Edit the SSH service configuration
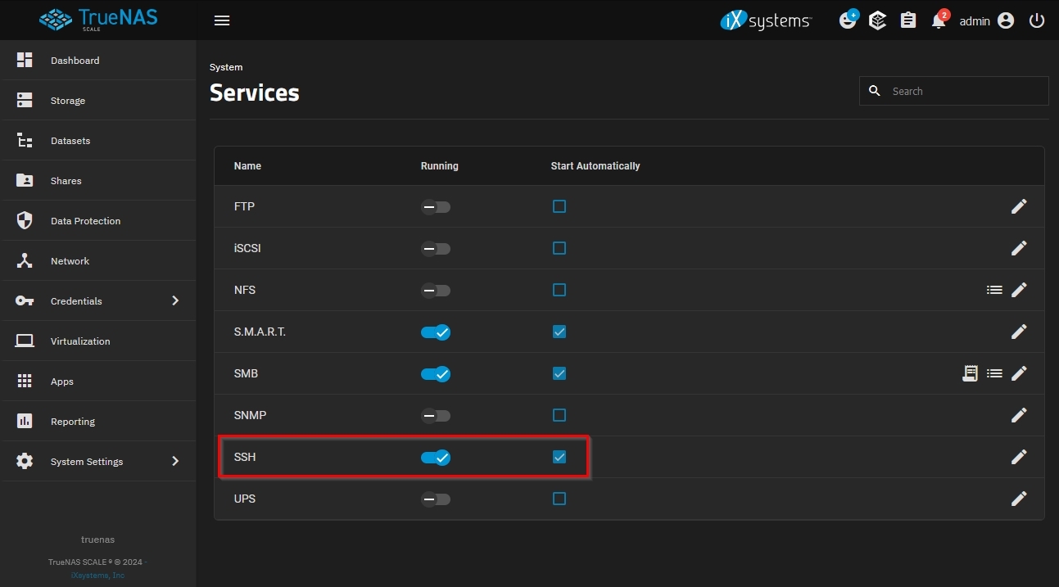 click(1019, 457)
